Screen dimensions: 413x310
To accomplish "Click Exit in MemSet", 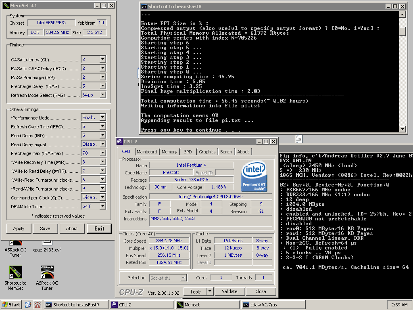I will pyautogui.click(x=99, y=228).
